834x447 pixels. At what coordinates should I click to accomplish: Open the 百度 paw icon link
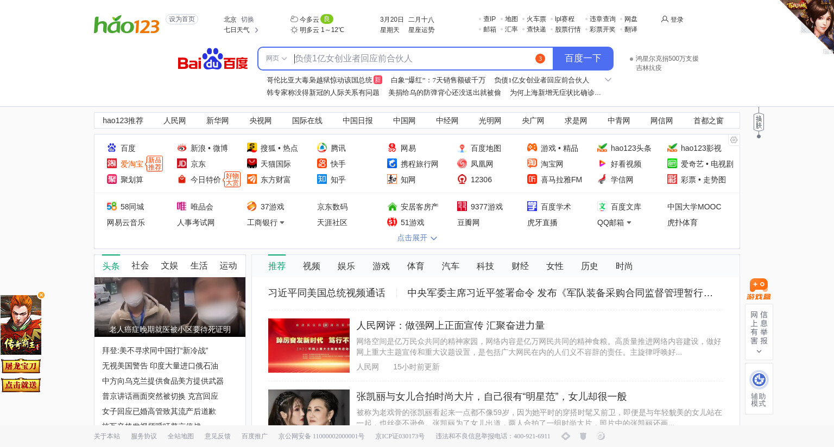pyautogui.click(x=112, y=148)
